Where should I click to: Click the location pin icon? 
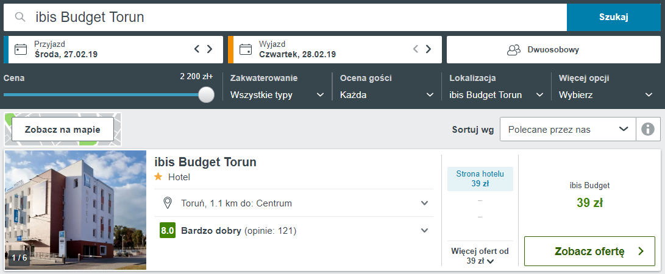click(x=168, y=203)
